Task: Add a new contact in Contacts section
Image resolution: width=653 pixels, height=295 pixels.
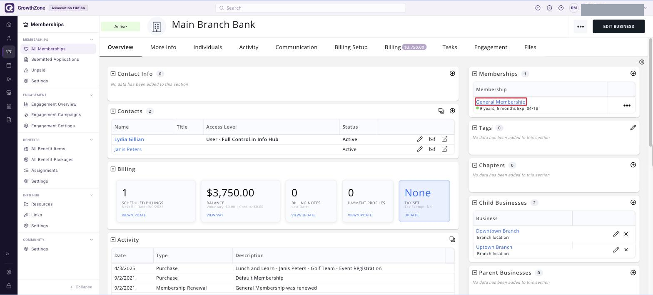Action: point(452,111)
